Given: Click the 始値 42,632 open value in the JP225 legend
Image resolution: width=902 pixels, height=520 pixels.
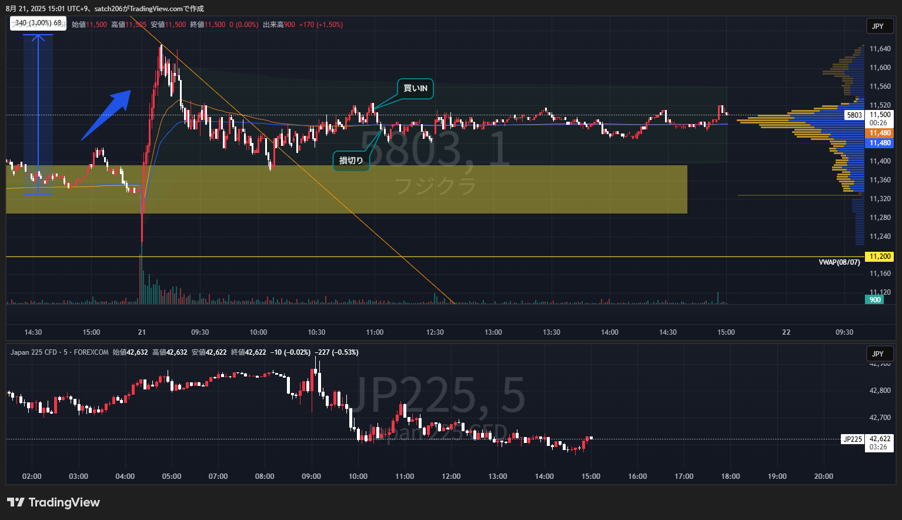Looking at the screenshot, I should click(129, 352).
